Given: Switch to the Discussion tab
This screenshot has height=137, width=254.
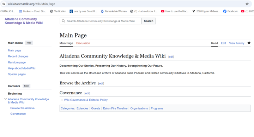Looking at the screenshot, I should point(83,43).
